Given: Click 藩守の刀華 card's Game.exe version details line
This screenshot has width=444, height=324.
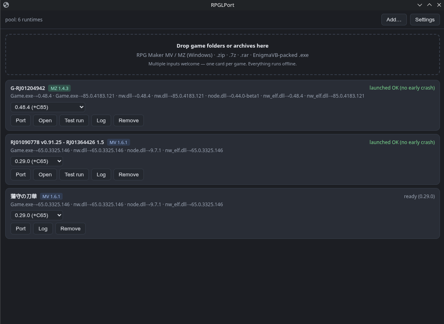Looking at the screenshot, I should [117, 204].
